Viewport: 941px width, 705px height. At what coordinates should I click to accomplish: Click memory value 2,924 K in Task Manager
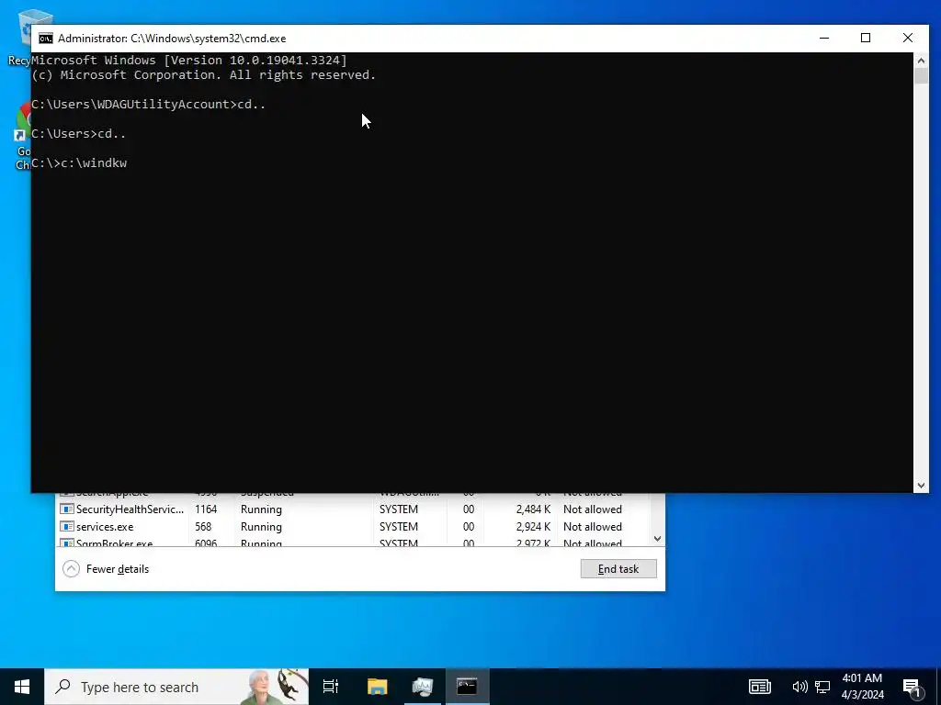click(533, 526)
